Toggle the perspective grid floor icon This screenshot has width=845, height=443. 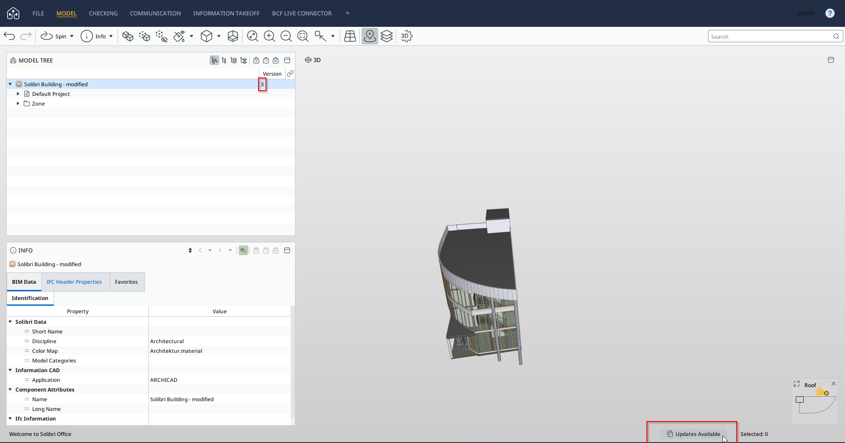[350, 36]
